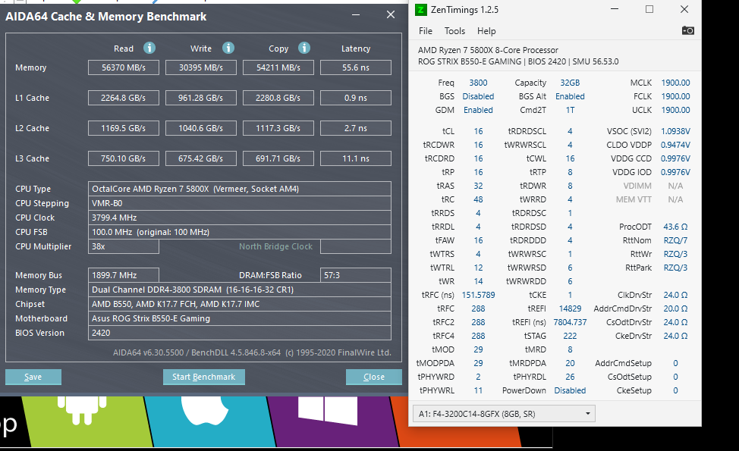Click the info icon next to Copy
739x451 pixels.
[304, 48]
